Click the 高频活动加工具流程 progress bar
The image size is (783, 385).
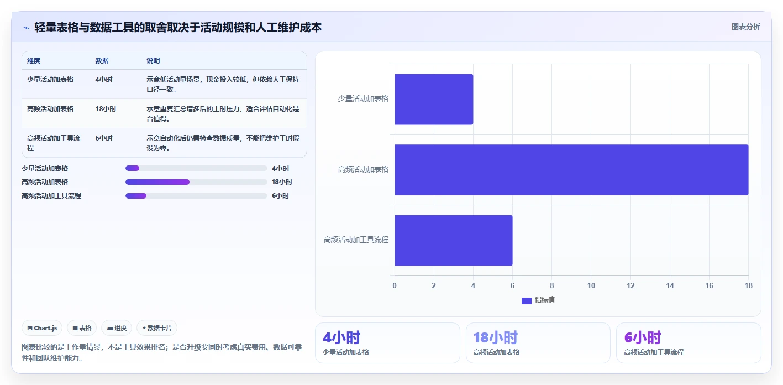click(196, 196)
